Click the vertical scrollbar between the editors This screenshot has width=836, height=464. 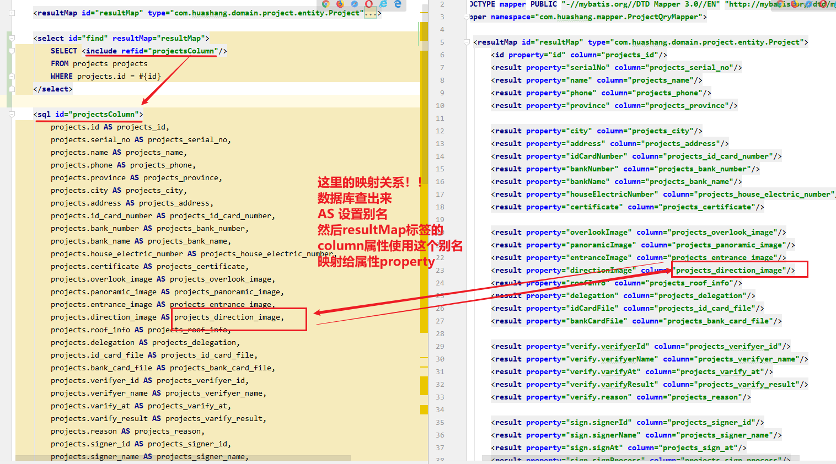point(424,220)
